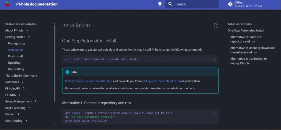Click the sidebar scroll up arrow
The image size is (281, 130).
tap(55, 23)
